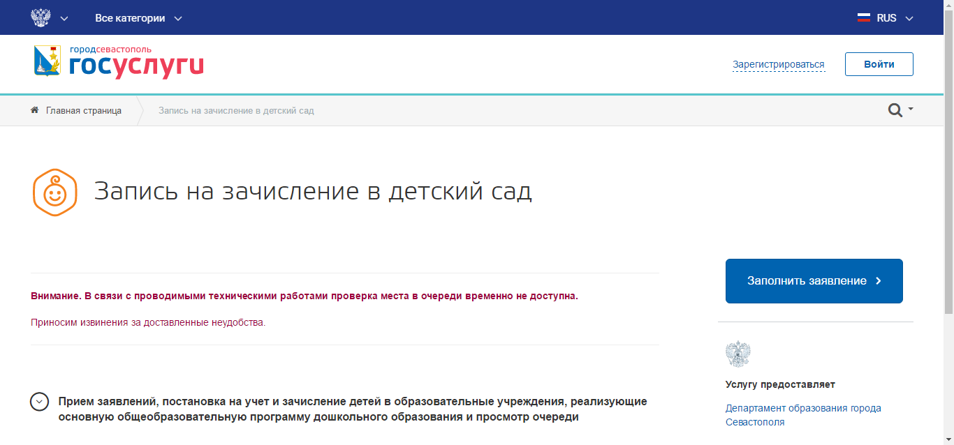Click the Russian coat of arms emblem in top bar
This screenshot has width=954, height=445.
(41, 18)
